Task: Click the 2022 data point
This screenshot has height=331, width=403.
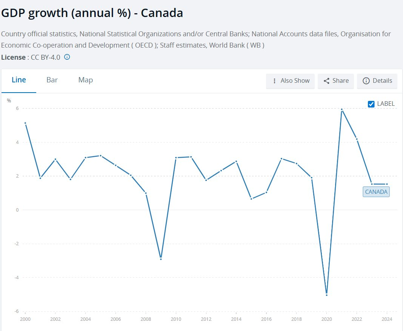Action: (357, 139)
